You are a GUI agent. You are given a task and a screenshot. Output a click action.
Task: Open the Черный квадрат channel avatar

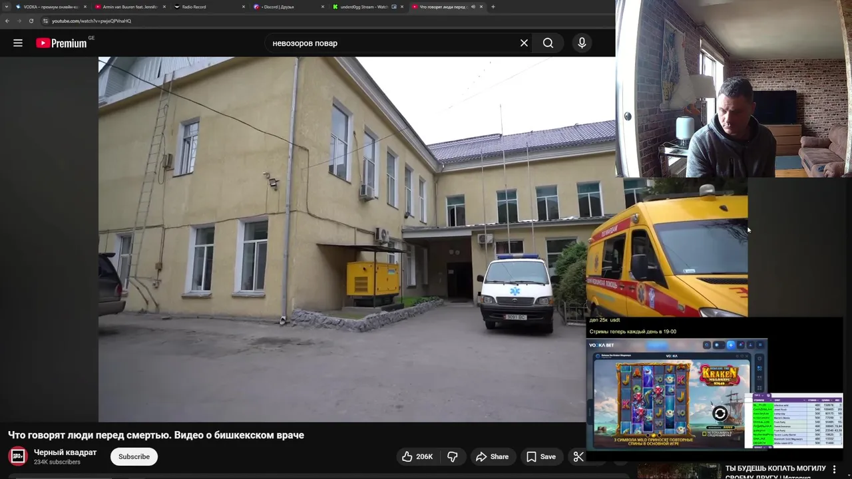[x=18, y=456]
